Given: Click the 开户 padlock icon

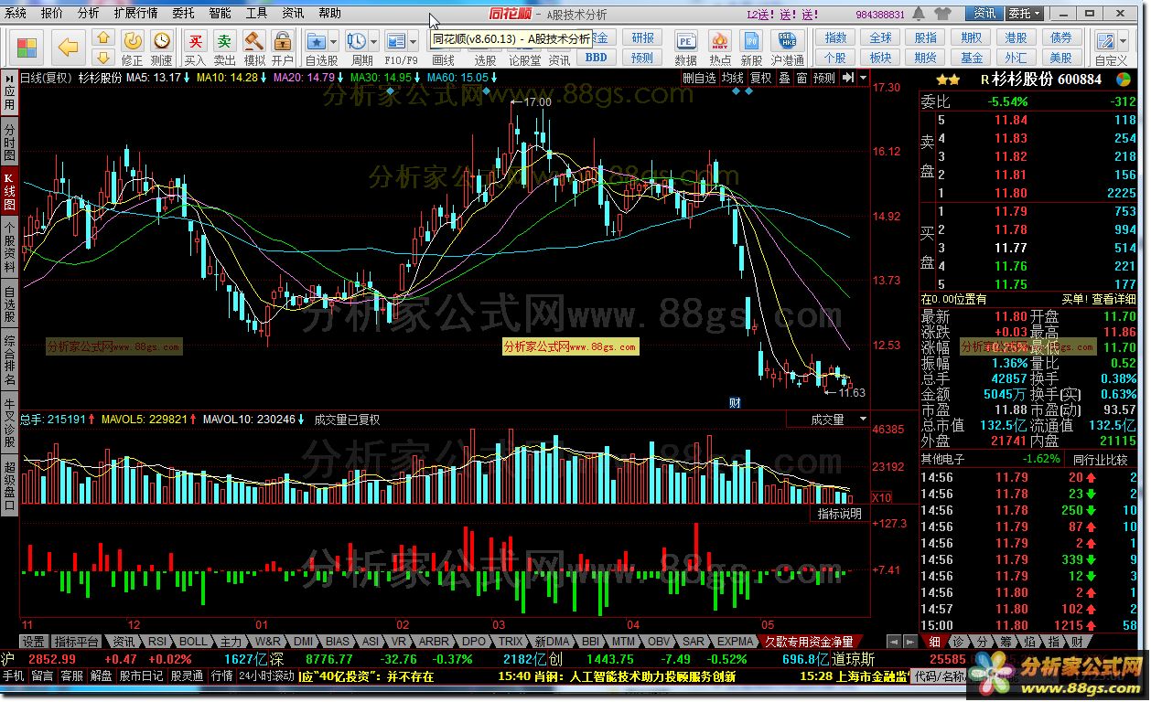Looking at the screenshot, I should 283,41.
